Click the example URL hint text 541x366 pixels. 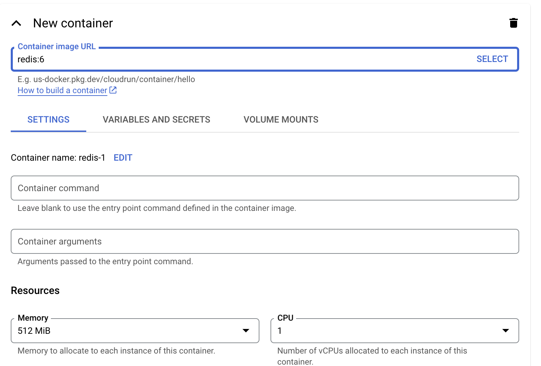click(106, 79)
